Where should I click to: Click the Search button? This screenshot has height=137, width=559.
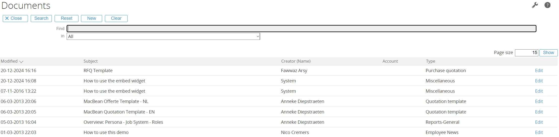pos(41,19)
